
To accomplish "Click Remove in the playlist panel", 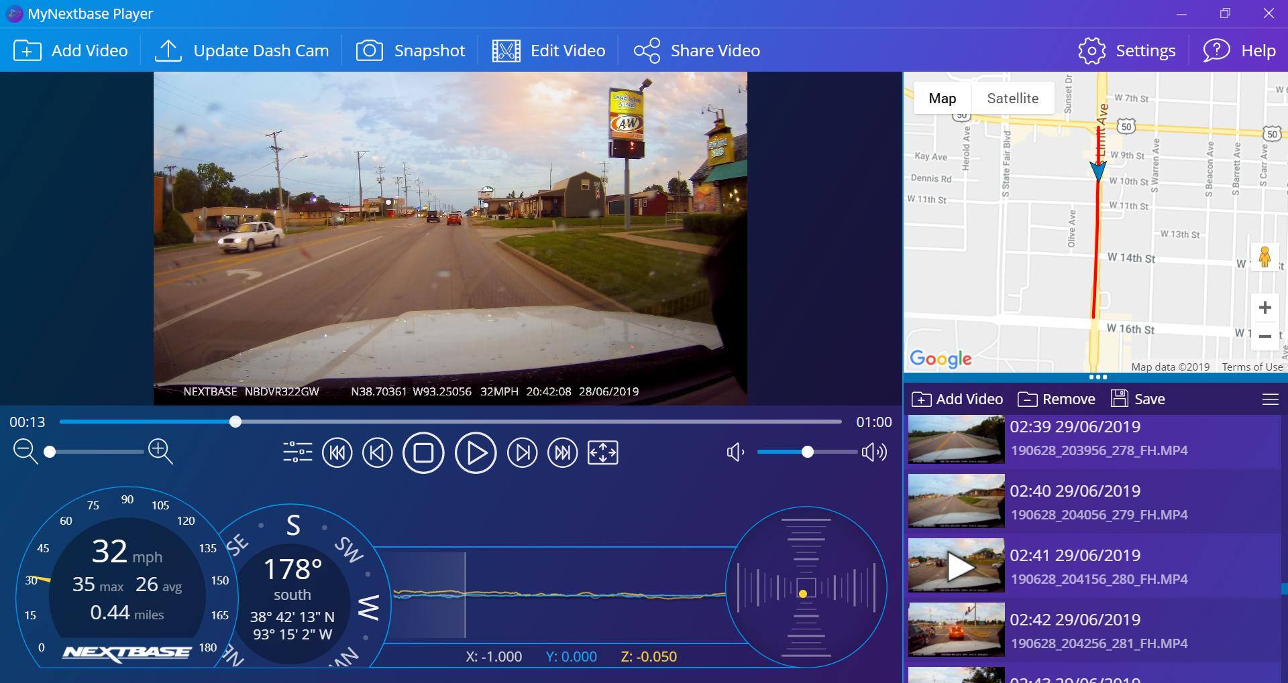I will pos(1056,399).
